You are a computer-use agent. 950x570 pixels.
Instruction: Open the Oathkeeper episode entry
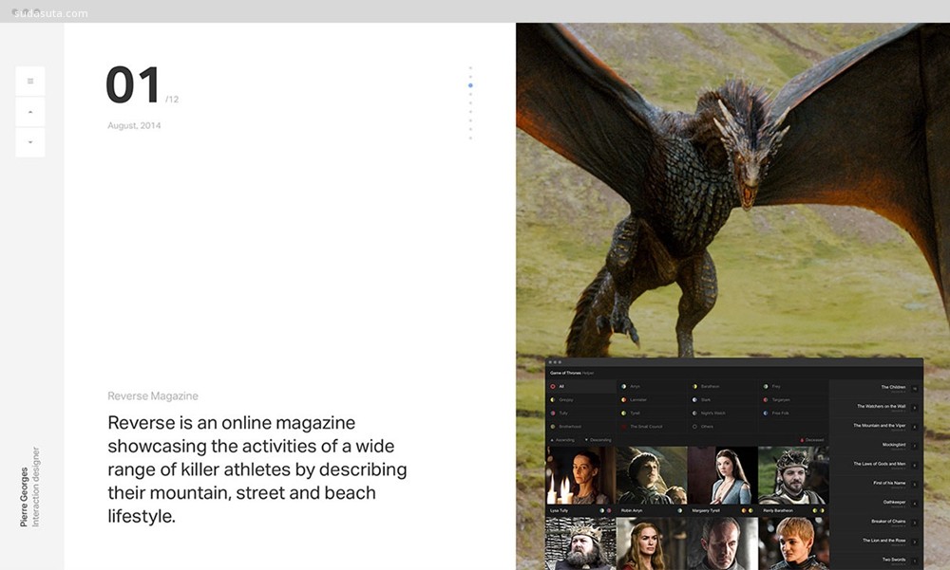894,503
